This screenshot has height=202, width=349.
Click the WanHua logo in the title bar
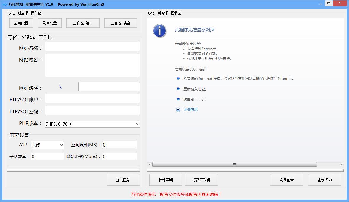[x=5, y=3]
